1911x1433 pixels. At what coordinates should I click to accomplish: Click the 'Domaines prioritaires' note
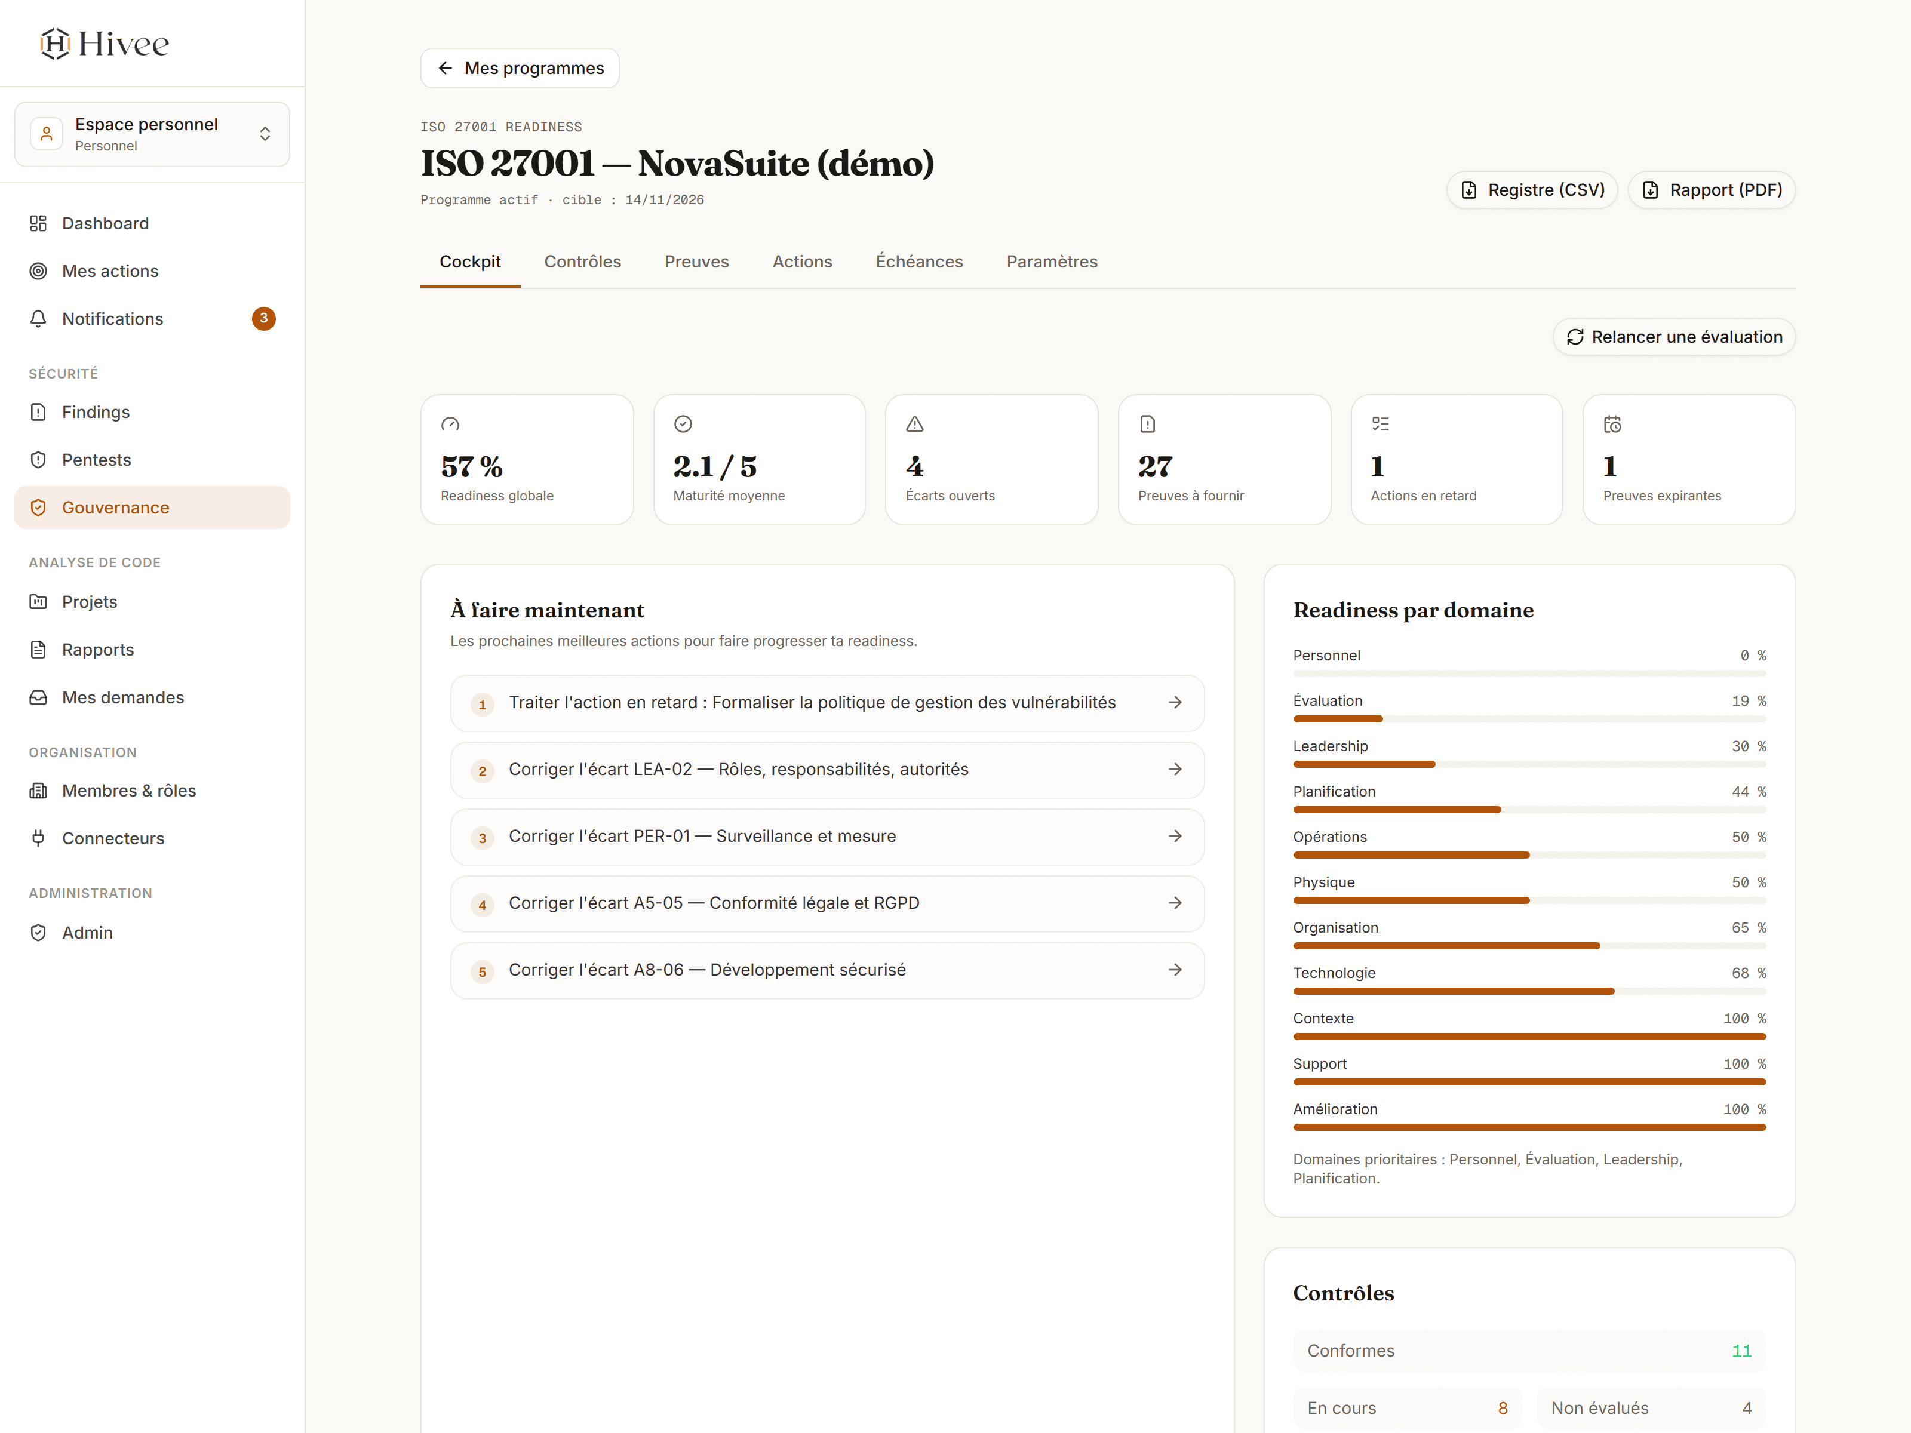pos(1488,1168)
